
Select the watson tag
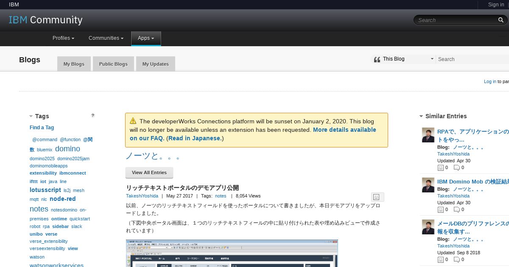tap(37, 257)
